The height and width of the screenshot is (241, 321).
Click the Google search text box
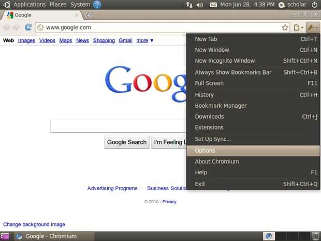coord(118,126)
